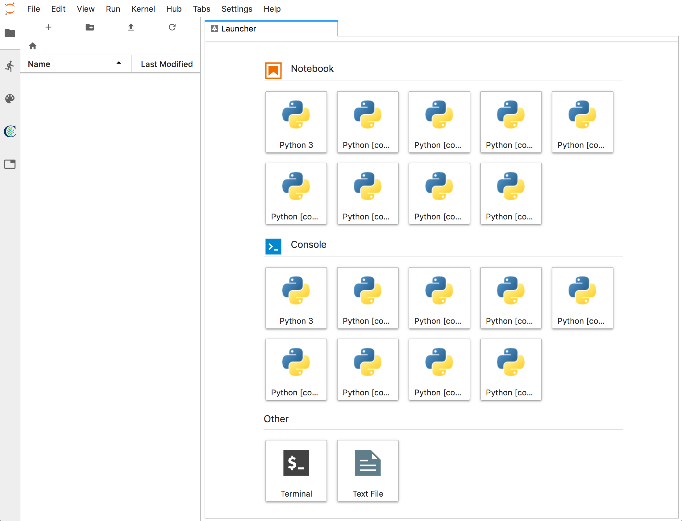This screenshot has height=521, width=682.
Task: Launch the third Notebook card in the second row
Action: (439, 194)
